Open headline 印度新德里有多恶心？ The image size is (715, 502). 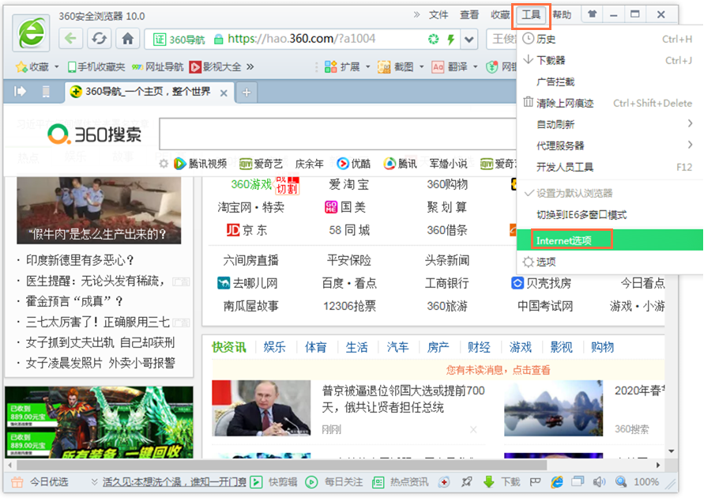click(x=80, y=260)
